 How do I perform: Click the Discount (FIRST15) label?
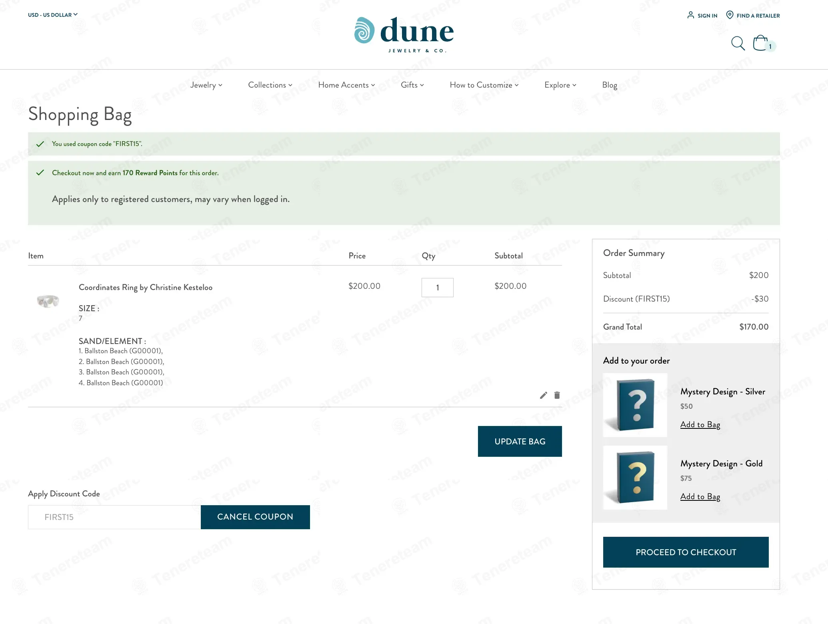coord(636,299)
